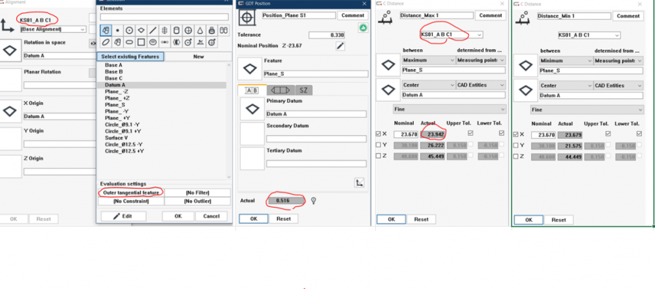Select Plane_S in the features list
Image resolution: width=655 pixels, height=289 pixels.
click(115, 105)
